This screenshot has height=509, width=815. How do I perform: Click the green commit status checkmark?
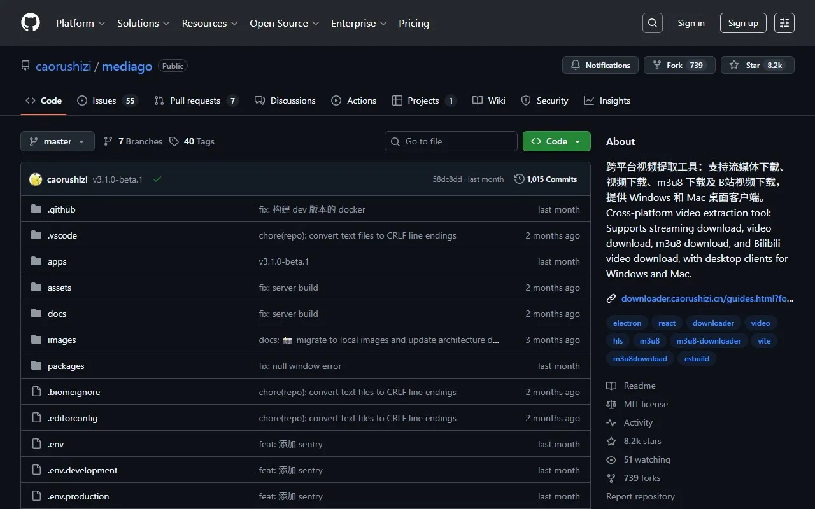tap(157, 179)
